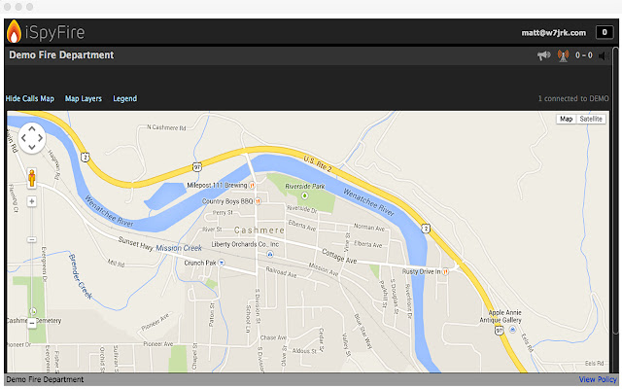Image resolution: width=622 pixels, height=389 pixels.
Task: Click the Milepost 111 Brewing restaurant marker
Action: point(252,185)
